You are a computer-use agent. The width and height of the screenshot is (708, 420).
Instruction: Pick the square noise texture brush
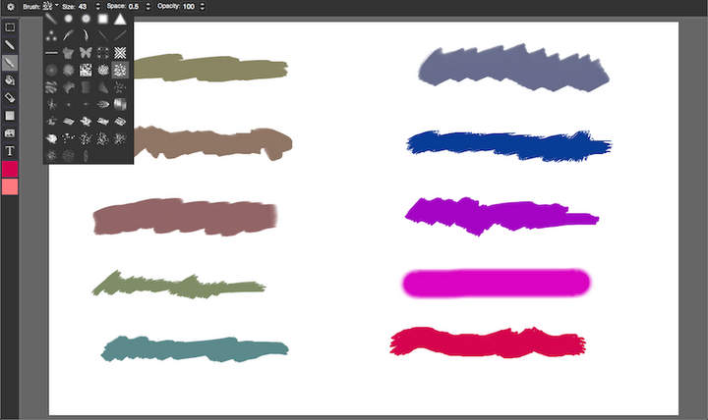(86, 70)
